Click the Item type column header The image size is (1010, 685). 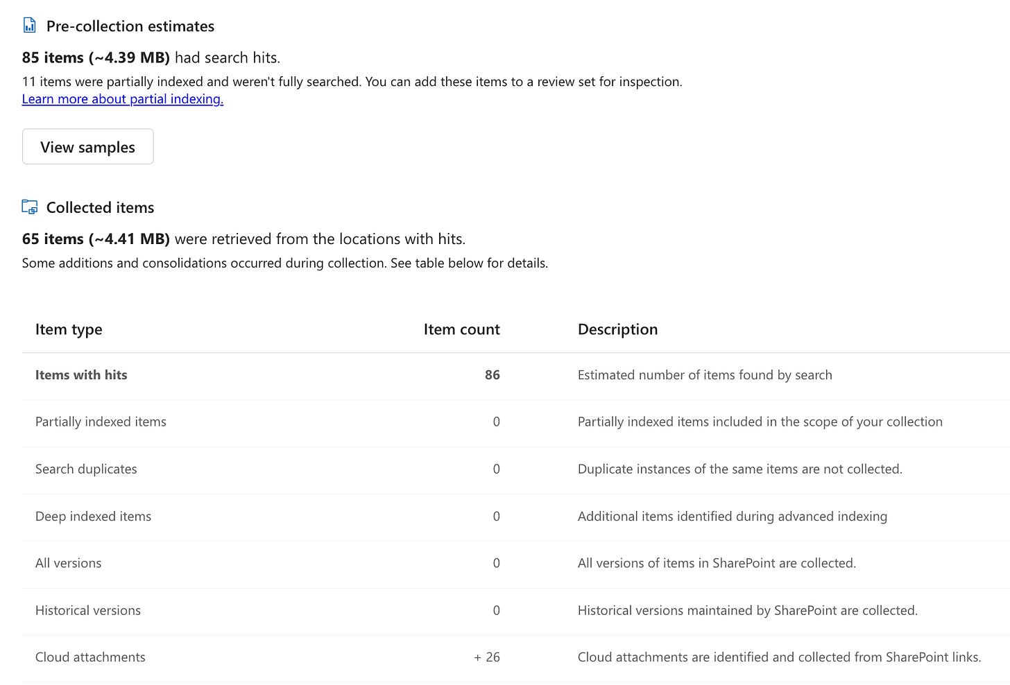[69, 329]
